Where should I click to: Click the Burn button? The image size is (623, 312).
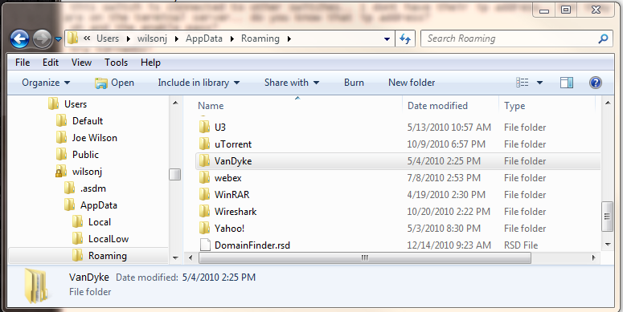pos(354,83)
